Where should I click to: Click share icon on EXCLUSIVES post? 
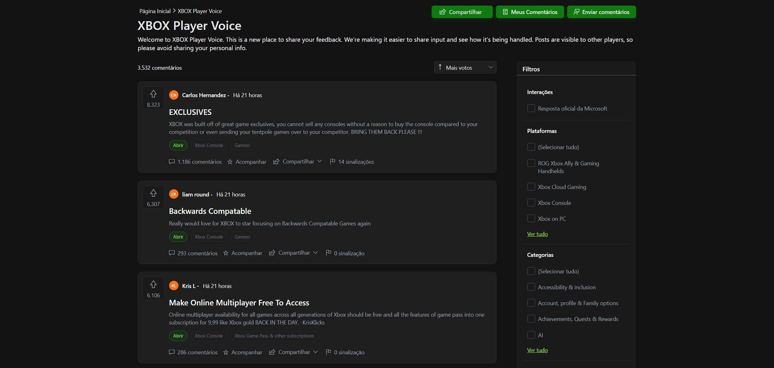(276, 161)
